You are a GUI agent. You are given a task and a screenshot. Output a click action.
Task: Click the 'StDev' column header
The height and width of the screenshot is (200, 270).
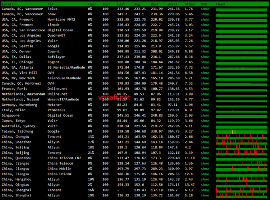click(189, 4)
